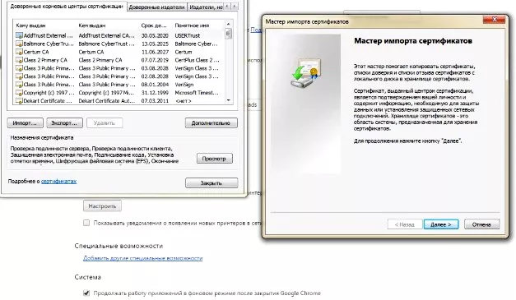516x300 pixels.
Task: Click the CertPlus Class 2 friendly name
Action: [197, 60]
